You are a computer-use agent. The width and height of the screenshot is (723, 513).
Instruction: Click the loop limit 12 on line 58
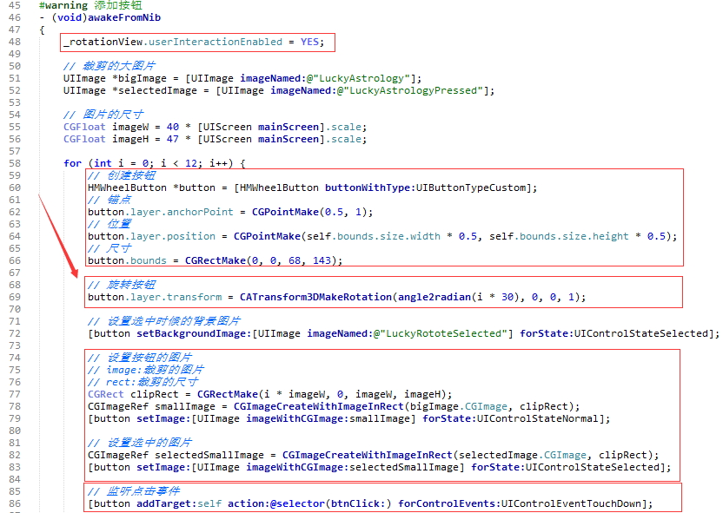click(x=191, y=163)
